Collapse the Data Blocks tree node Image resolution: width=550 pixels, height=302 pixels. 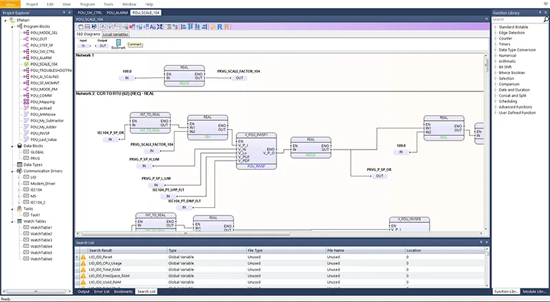point(12,146)
